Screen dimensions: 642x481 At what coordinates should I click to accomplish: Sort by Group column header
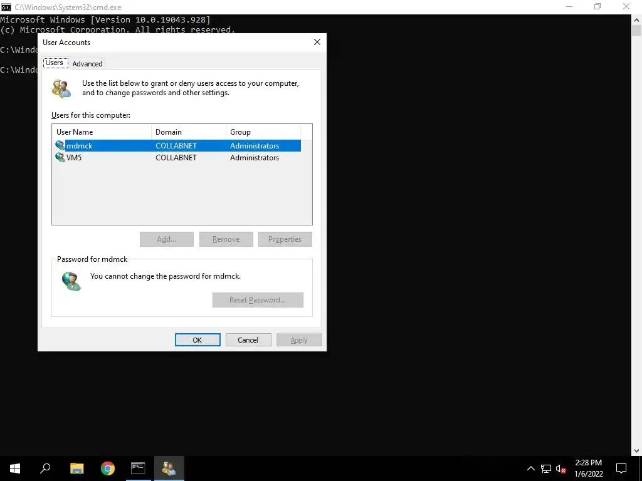point(263,132)
